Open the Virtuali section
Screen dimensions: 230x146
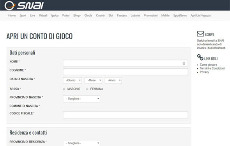click(43, 16)
